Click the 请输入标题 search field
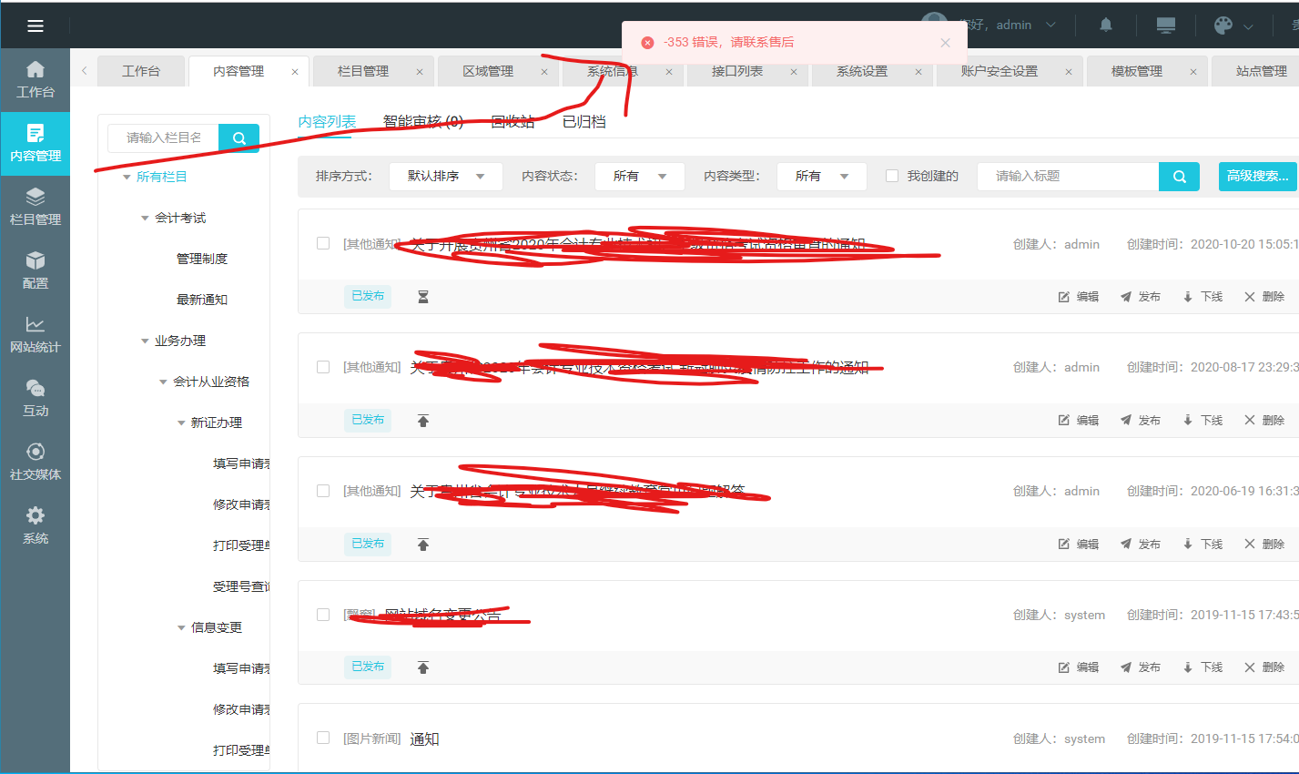1299x774 pixels. pyautogui.click(x=1068, y=177)
